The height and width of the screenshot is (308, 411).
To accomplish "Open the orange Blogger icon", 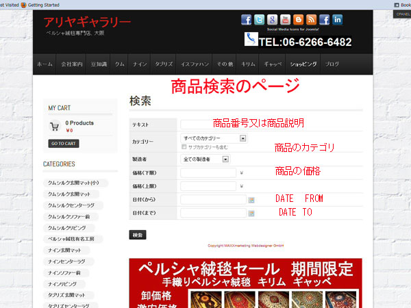I will point(299,20).
